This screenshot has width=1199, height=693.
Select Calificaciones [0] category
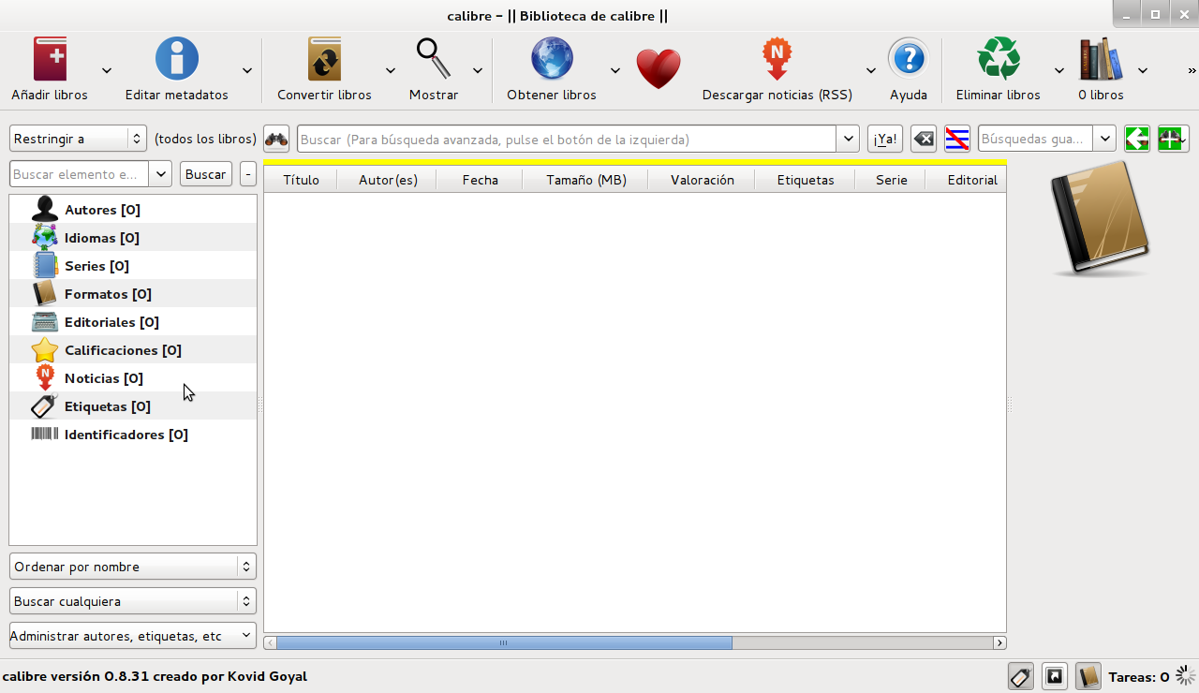[133, 350]
